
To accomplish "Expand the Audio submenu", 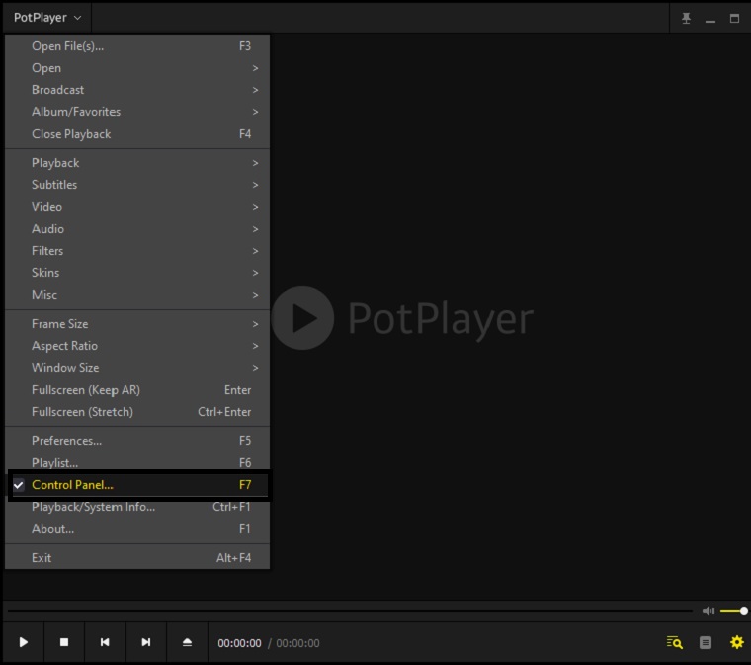I will 137,229.
